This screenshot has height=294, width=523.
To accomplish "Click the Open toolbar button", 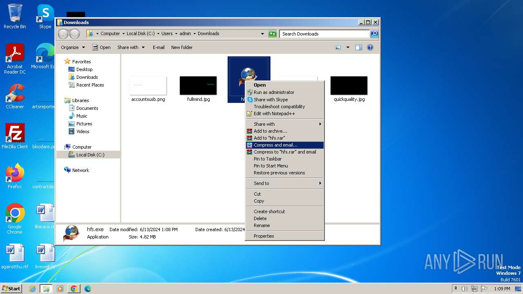I will point(101,47).
